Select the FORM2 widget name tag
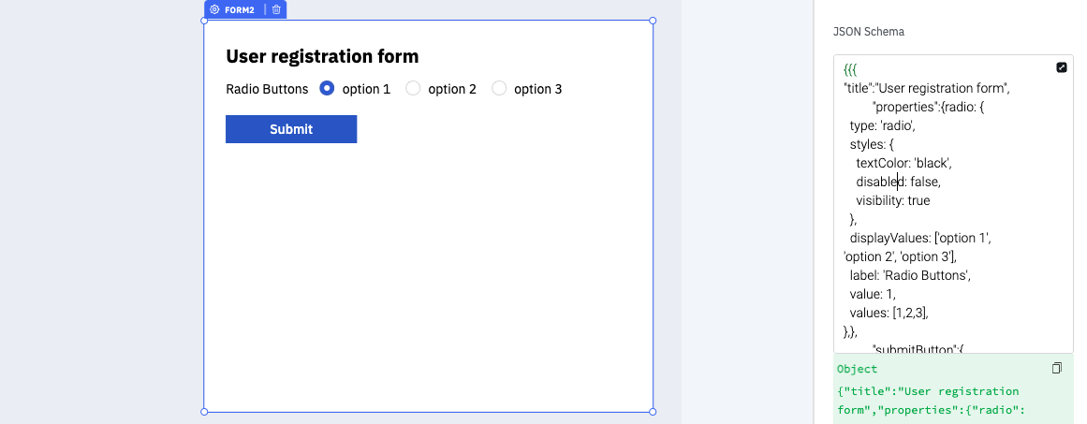 [240, 9]
